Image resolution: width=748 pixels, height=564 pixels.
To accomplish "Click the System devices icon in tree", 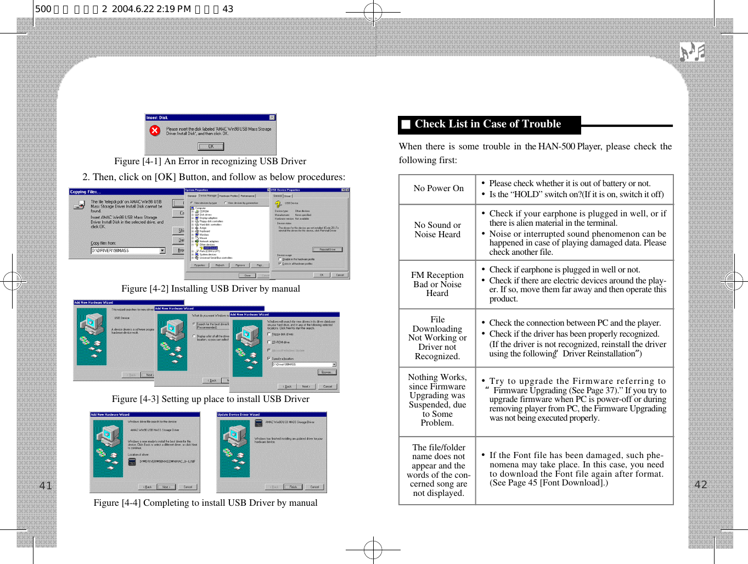I will click(x=196, y=254).
